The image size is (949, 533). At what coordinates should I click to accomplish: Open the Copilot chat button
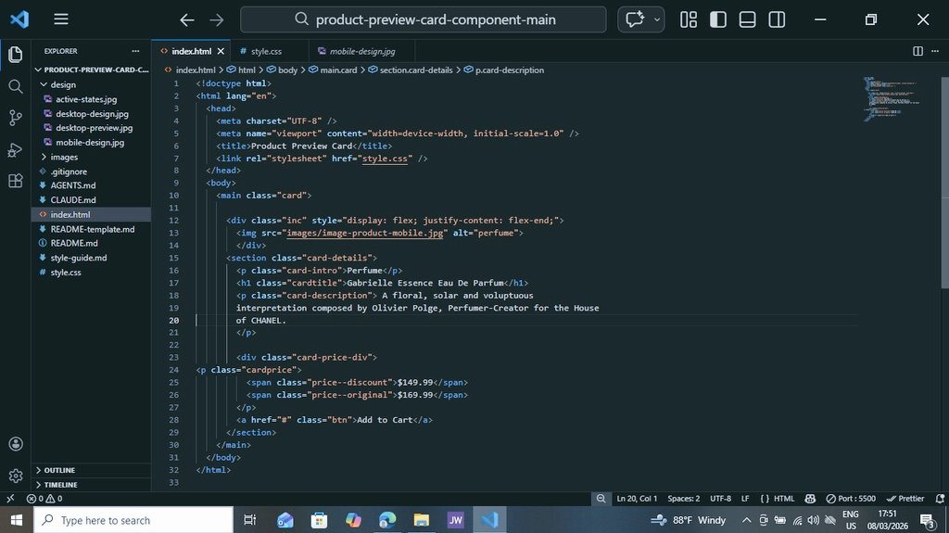(634, 19)
